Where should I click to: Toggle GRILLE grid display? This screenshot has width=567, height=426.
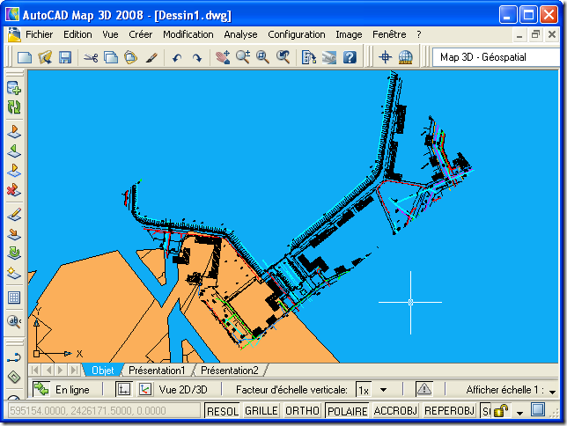pyautogui.click(x=261, y=411)
